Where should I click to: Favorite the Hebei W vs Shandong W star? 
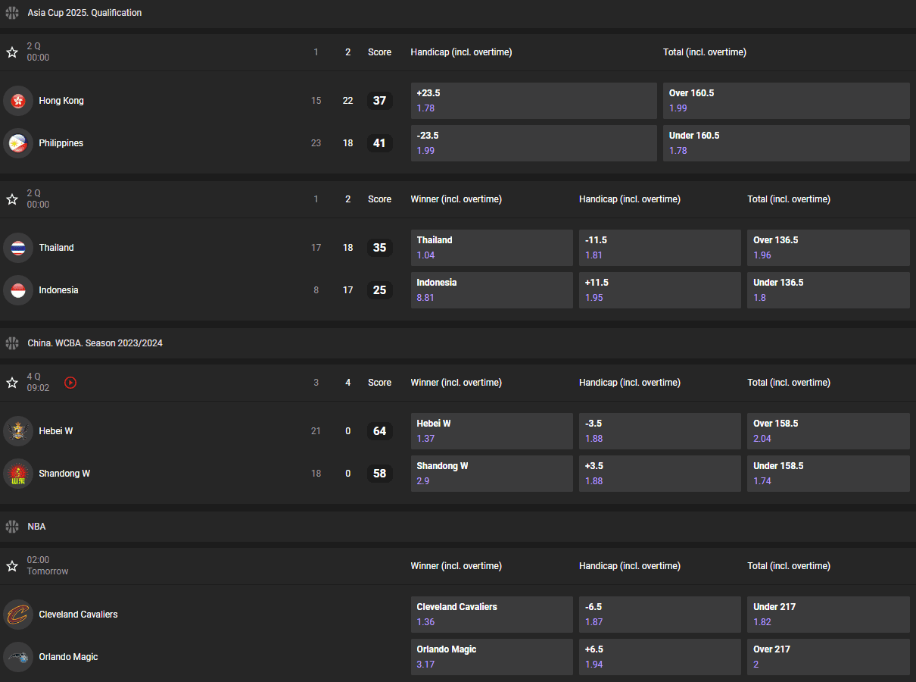[12, 383]
